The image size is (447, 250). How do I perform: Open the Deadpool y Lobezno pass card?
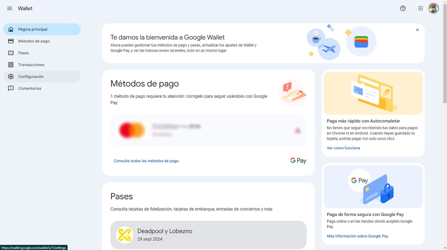(208, 235)
